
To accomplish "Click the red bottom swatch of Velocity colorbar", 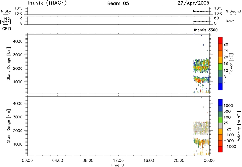I will coord(221,149).
